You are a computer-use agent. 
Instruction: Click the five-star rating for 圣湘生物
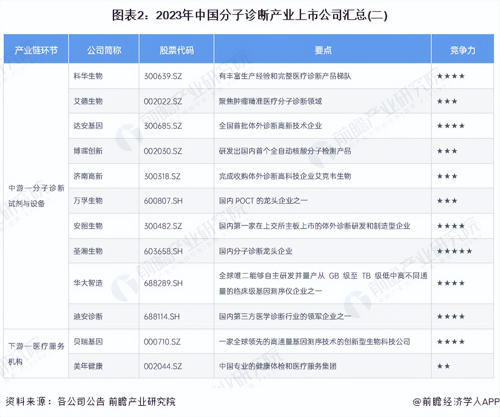(454, 251)
